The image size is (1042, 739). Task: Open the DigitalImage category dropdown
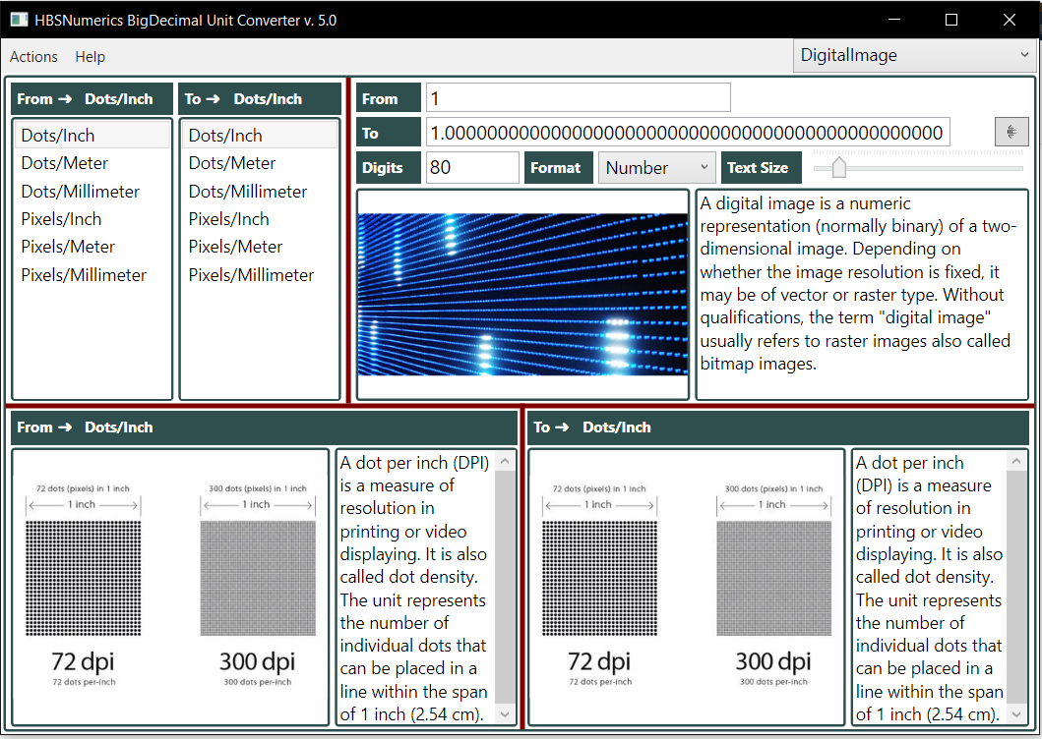914,56
